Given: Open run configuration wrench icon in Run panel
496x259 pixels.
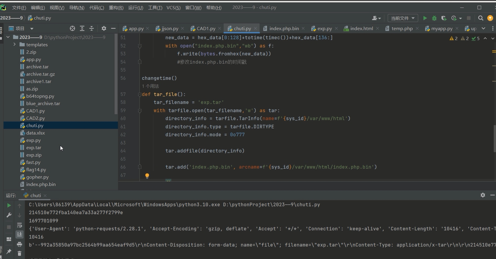Looking at the screenshot, I should coord(9,215).
